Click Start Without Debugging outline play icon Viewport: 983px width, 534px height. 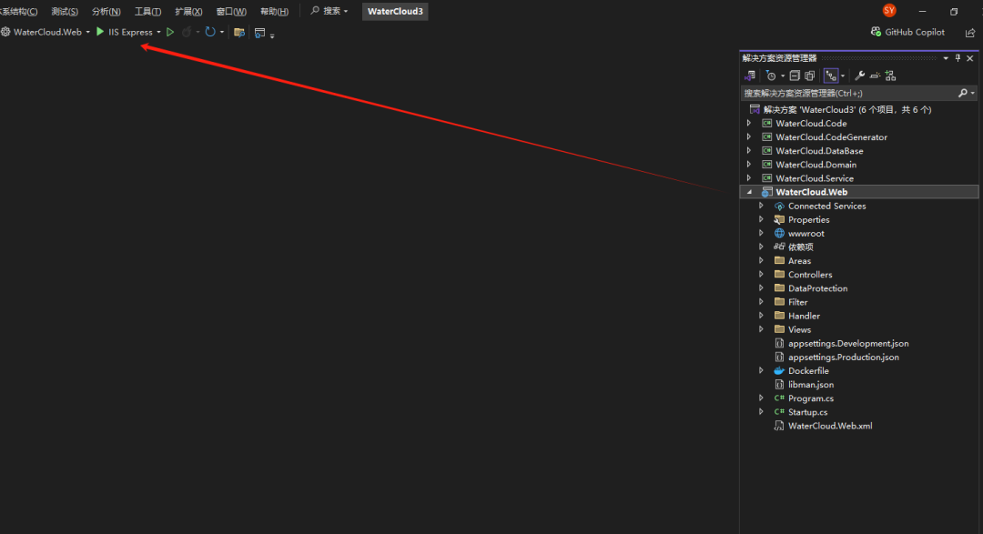pos(170,32)
